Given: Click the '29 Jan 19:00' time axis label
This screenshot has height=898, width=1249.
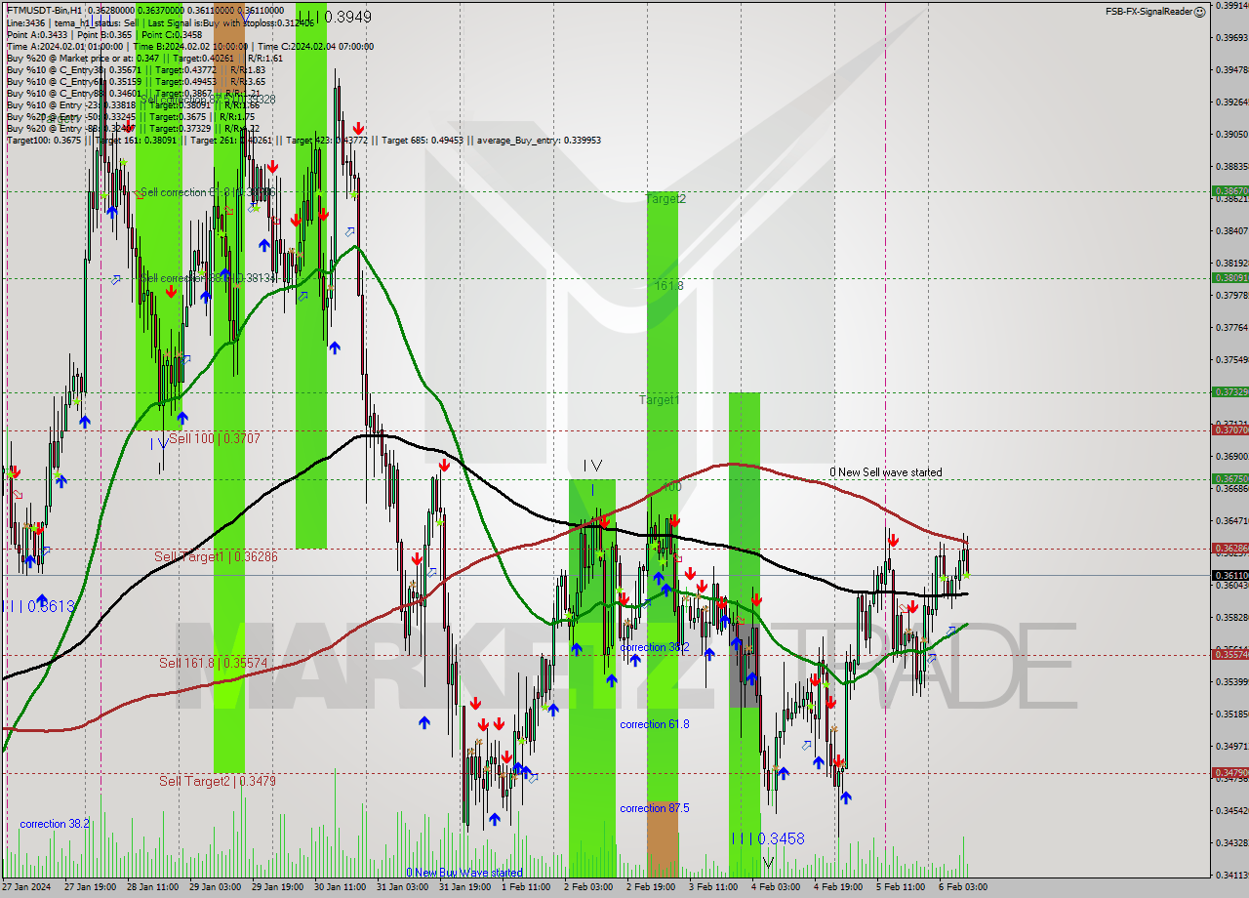Looking at the screenshot, I should 277,887.
